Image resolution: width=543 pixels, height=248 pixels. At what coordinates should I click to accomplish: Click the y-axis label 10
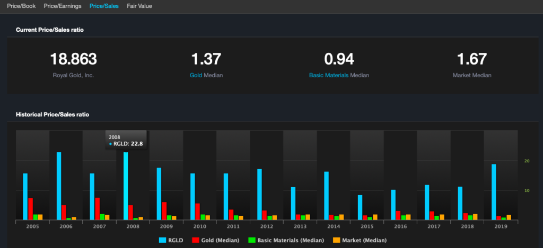coord(527,190)
